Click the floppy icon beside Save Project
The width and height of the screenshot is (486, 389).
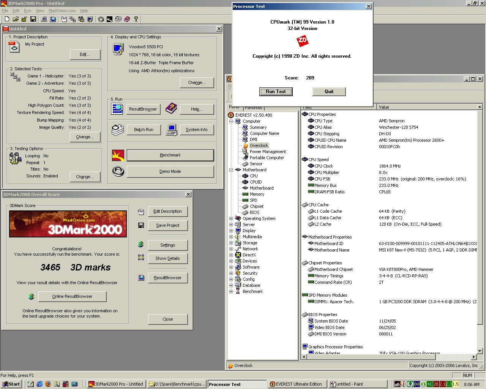click(141, 225)
